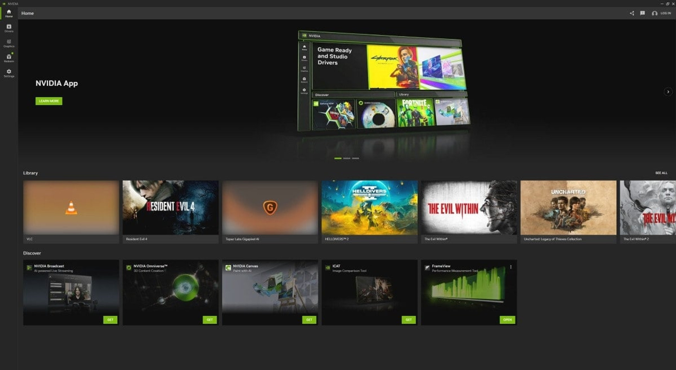
Task: Click the LEARN MORE button
Action: (49, 101)
